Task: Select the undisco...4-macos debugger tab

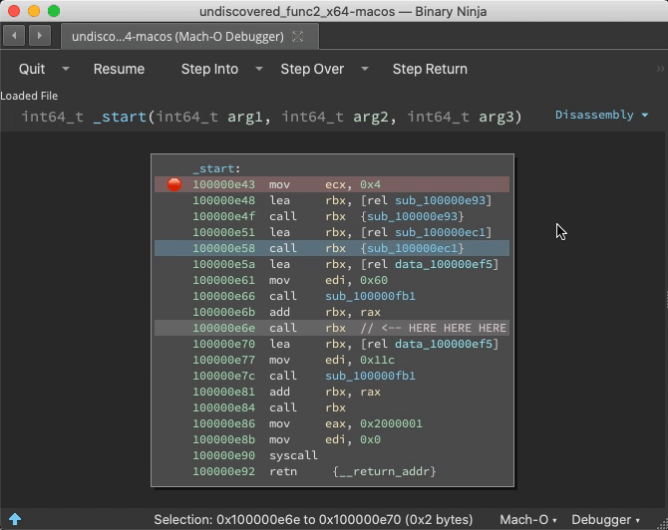Action: (177, 37)
